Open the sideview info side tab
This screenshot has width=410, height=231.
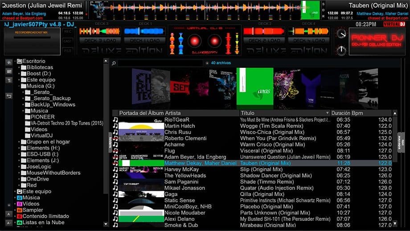(x=401, y=143)
